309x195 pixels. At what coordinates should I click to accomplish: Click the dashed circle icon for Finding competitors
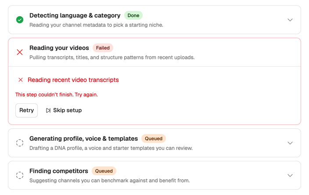click(x=20, y=175)
